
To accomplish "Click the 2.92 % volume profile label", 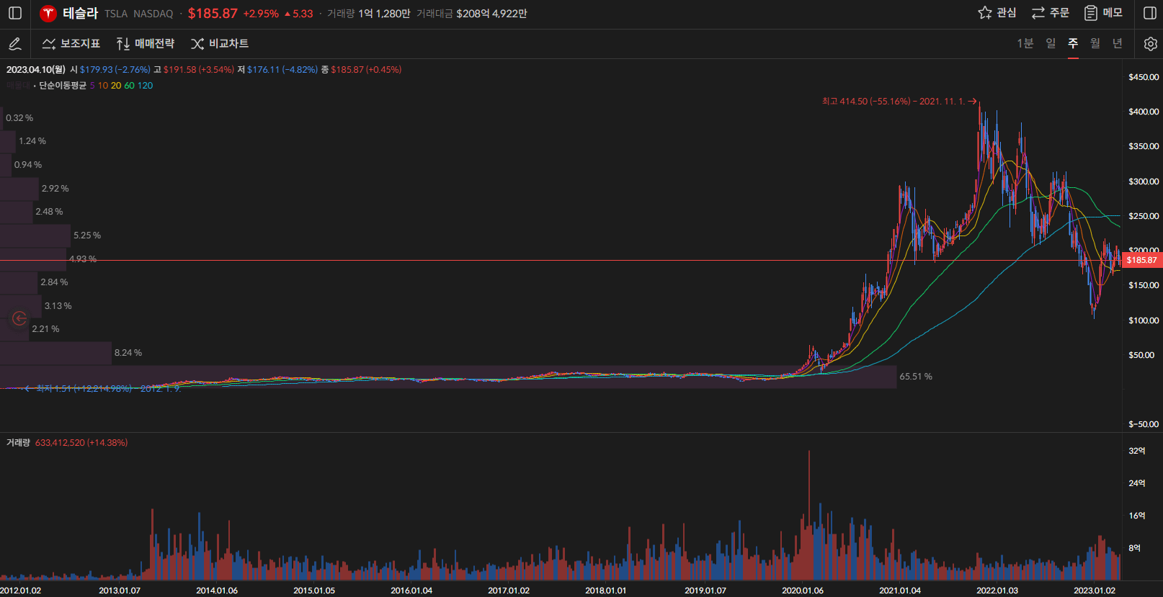I will 55,189.
